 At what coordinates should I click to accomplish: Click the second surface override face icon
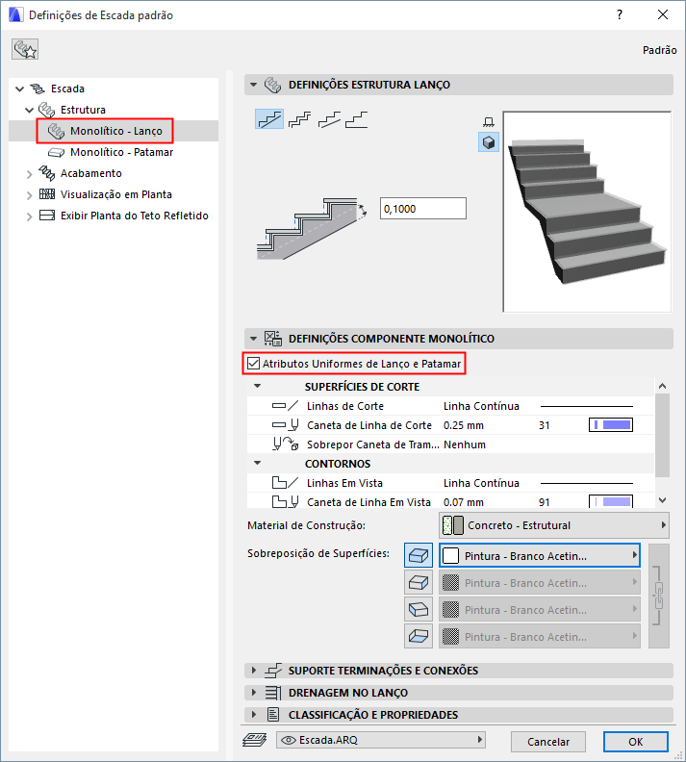click(419, 582)
